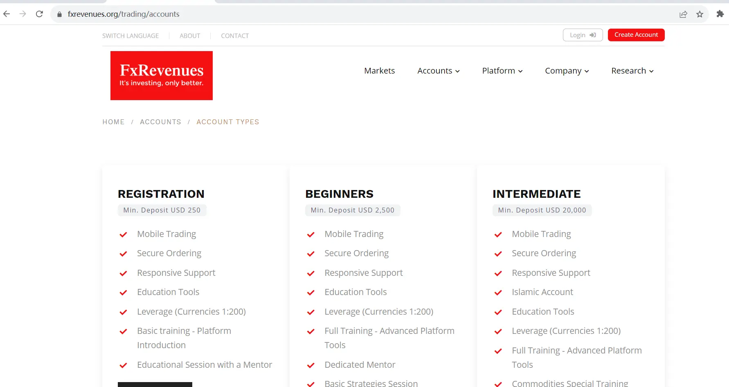Click the bookmark star icon
Screen dimensions: 729x387
[700, 14]
